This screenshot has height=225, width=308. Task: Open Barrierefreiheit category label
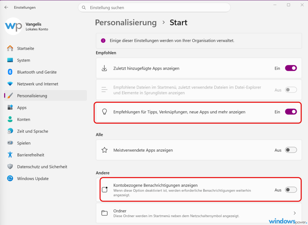click(x=31, y=155)
